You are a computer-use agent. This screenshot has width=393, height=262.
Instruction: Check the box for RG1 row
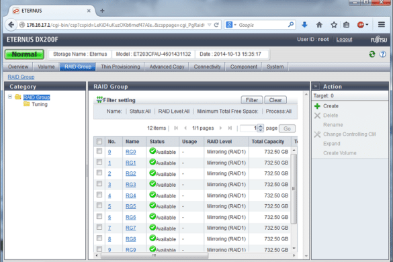coord(99,162)
